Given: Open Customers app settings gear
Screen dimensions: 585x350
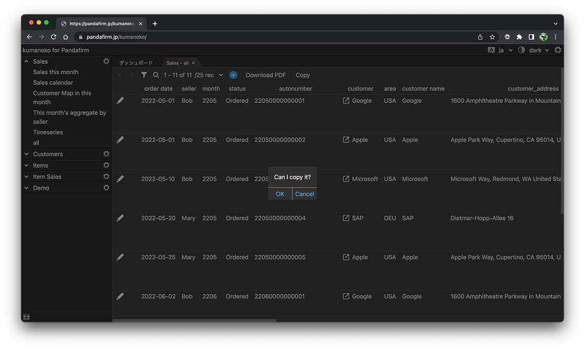Looking at the screenshot, I should coord(106,154).
